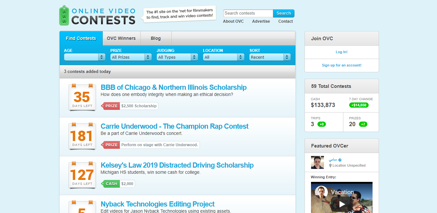
Task: Click the Online Video Contests logo
Action: [x=97, y=16]
